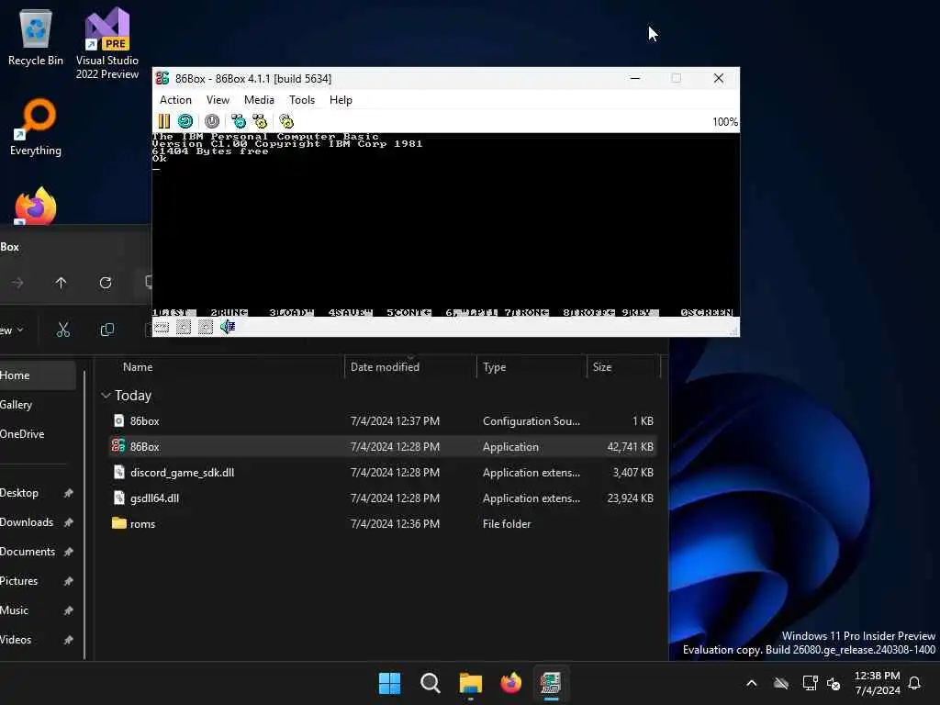
Task: Select the 86Box application file
Action: click(x=383, y=447)
